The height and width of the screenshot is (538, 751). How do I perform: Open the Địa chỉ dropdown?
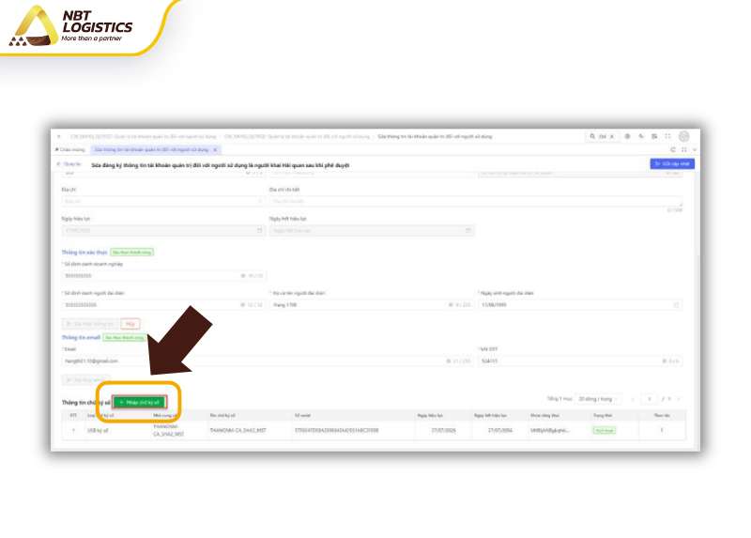162,202
